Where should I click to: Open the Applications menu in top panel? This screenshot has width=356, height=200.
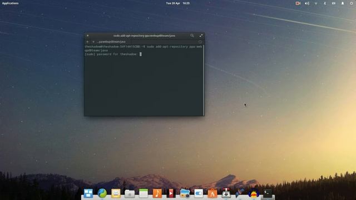click(x=10, y=3)
